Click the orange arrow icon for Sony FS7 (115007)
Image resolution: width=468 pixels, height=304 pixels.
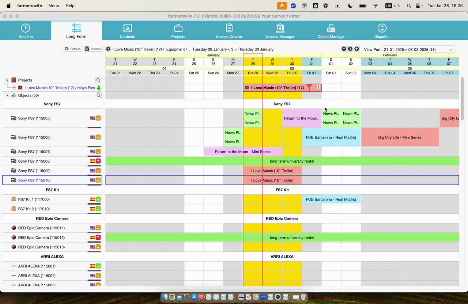click(x=98, y=152)
